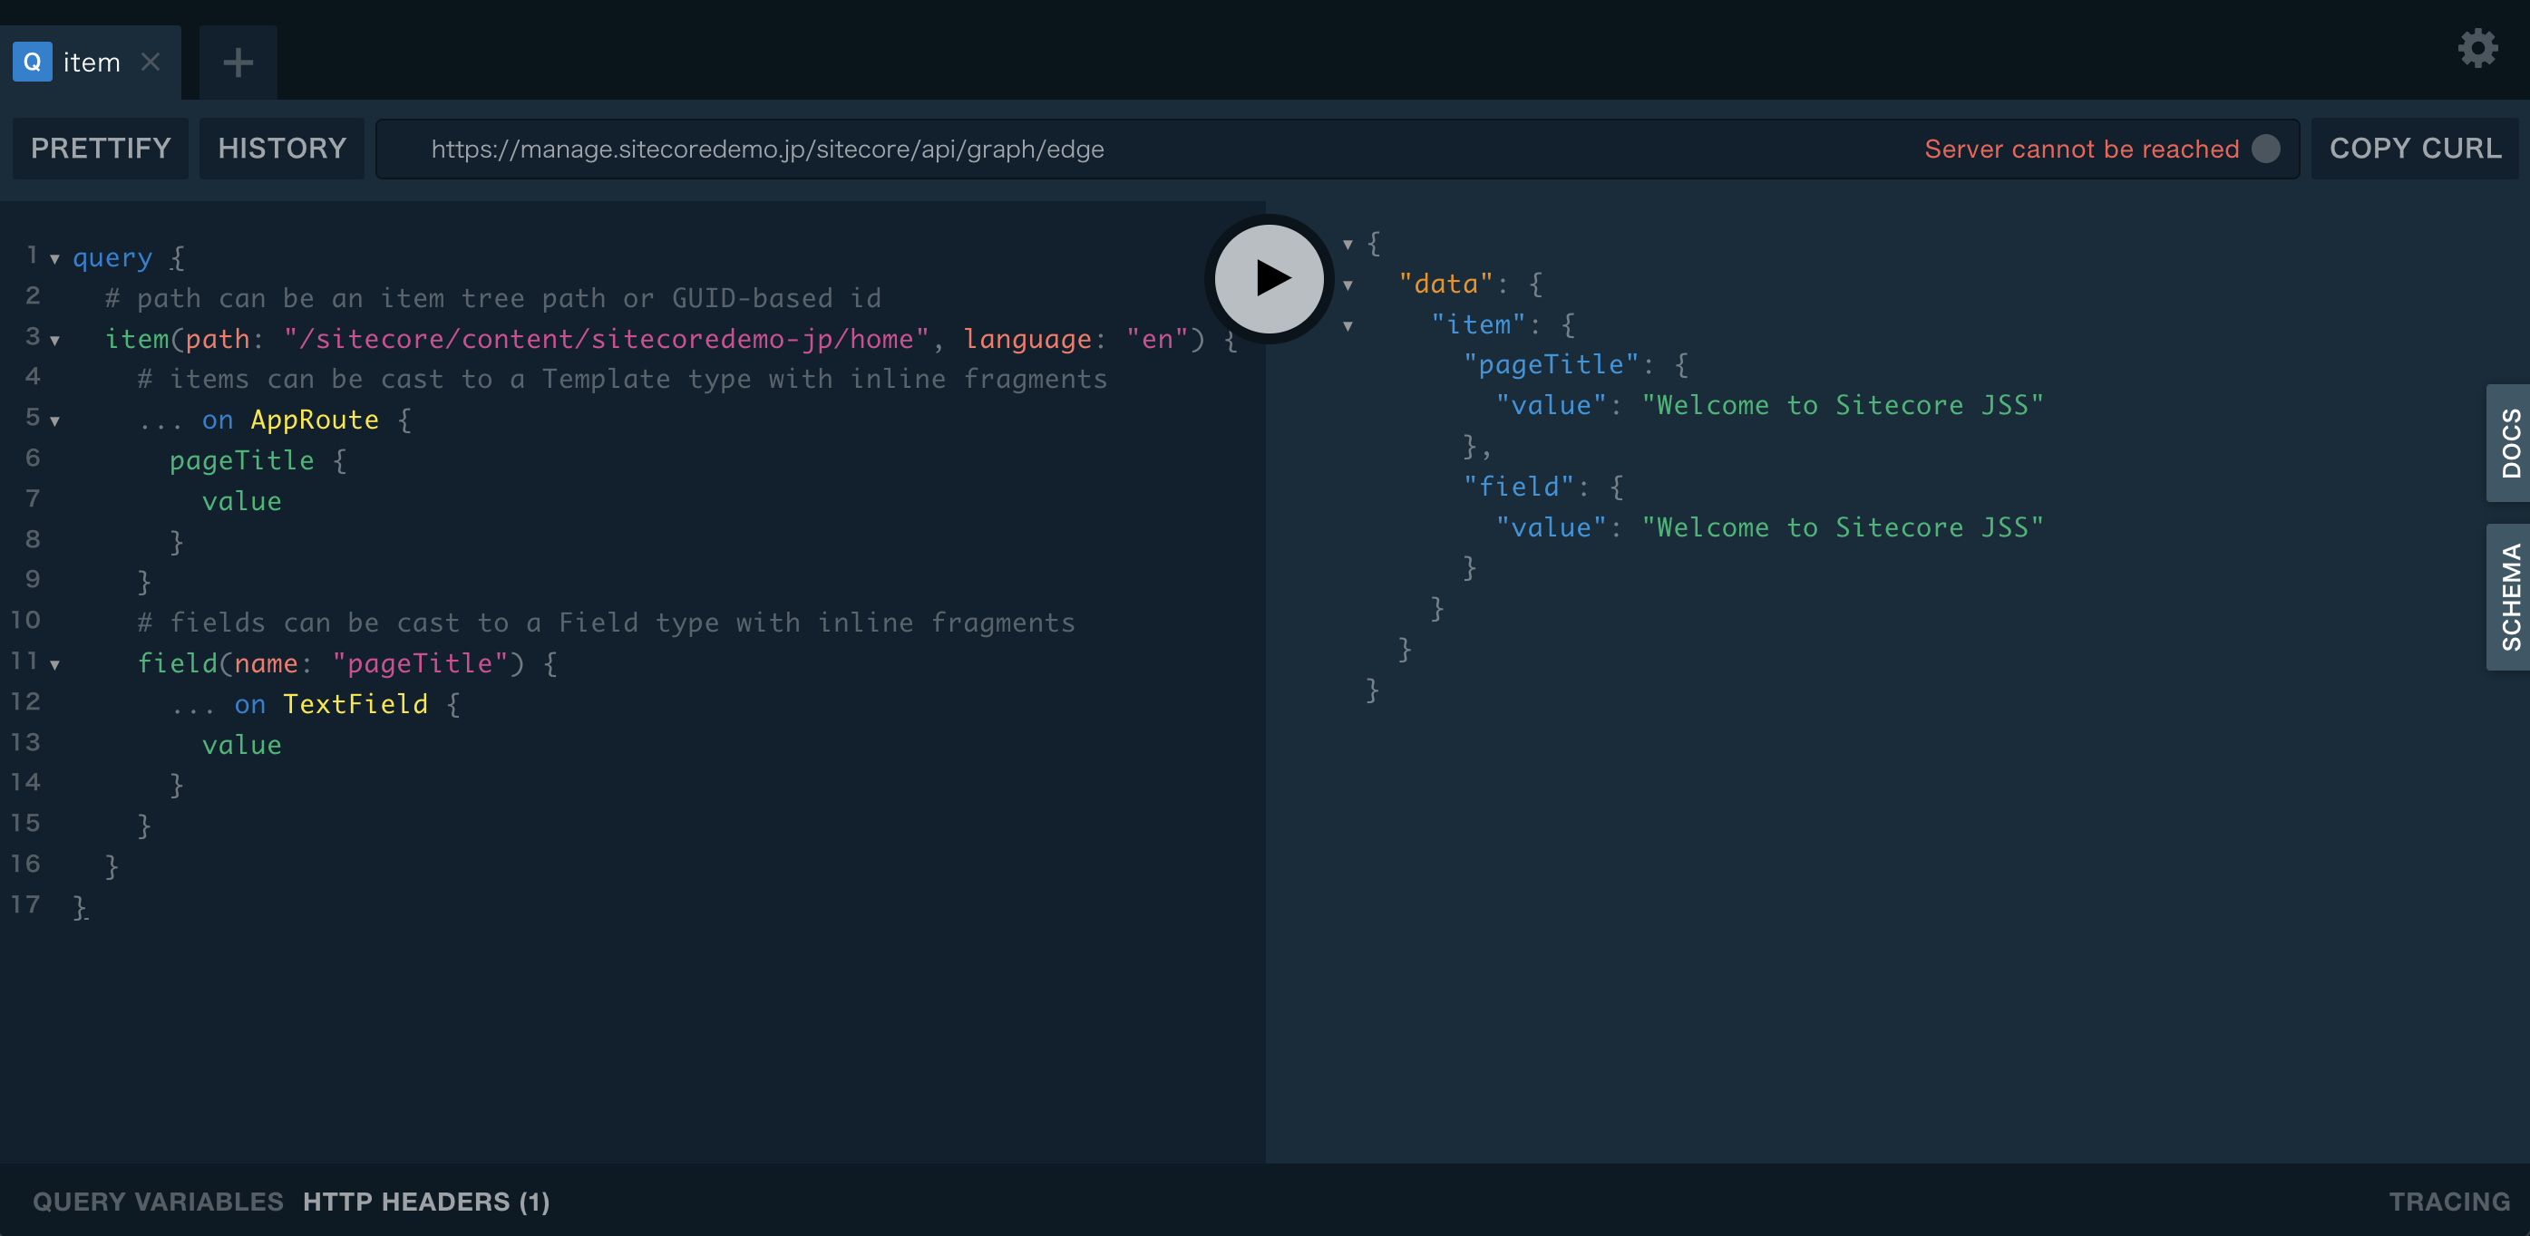The width and height of the screenshot is (2530, 1236).
Task: Collapse the AppRoute fragment on line 5
Action: coord(55,421)
